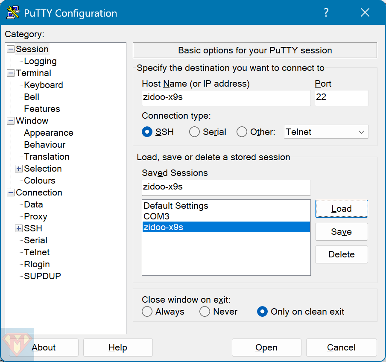Click the PuTTY icon in title bar
The height and width of the screenshot is (362, 386).
13,12
